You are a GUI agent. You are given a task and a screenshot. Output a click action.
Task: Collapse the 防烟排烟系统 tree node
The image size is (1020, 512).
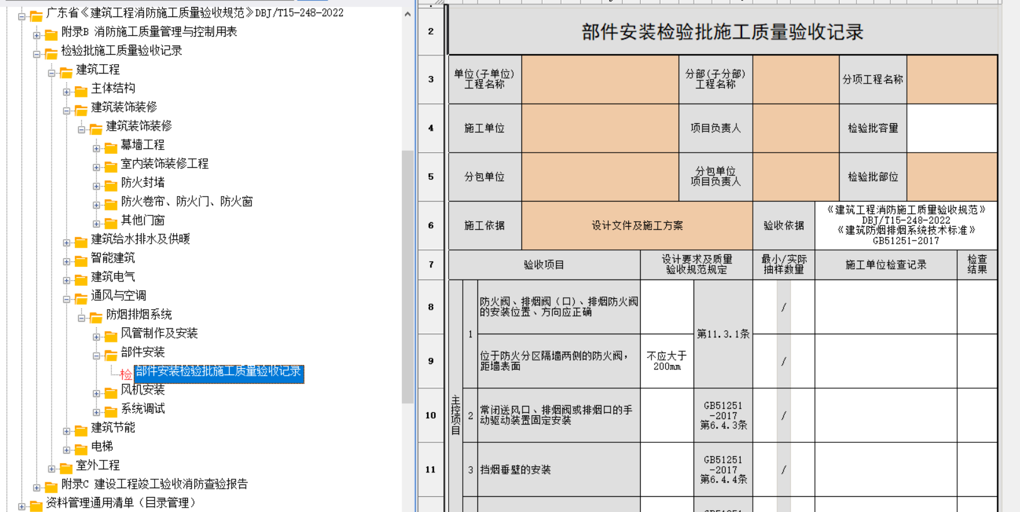click(x=82, y=318)
